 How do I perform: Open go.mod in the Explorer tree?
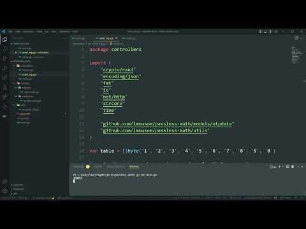coord(25,114)
